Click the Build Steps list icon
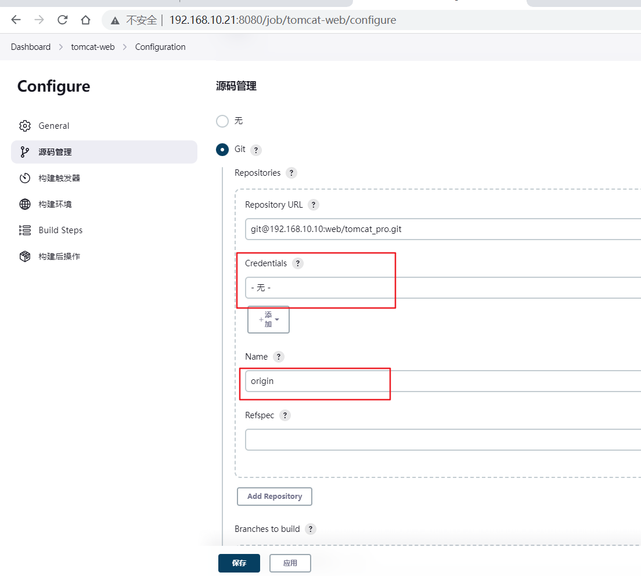 (25, 230)
